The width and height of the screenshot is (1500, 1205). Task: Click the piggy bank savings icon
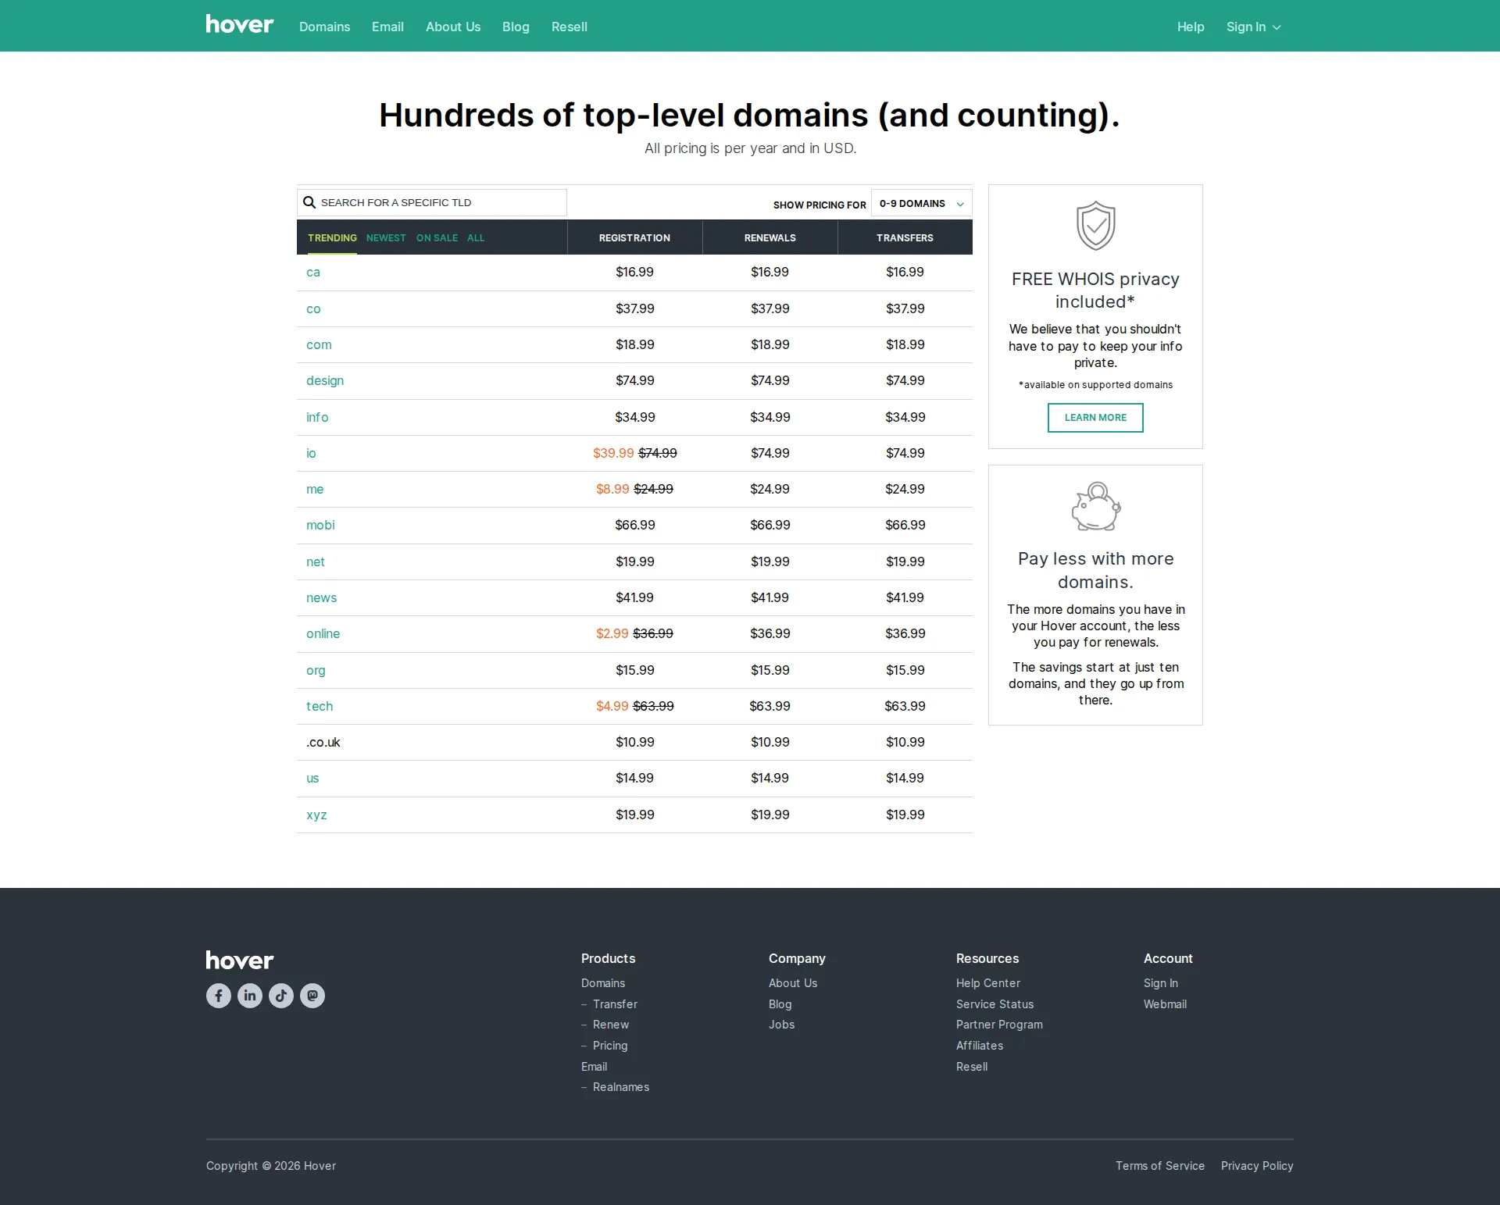point(1095,506)
